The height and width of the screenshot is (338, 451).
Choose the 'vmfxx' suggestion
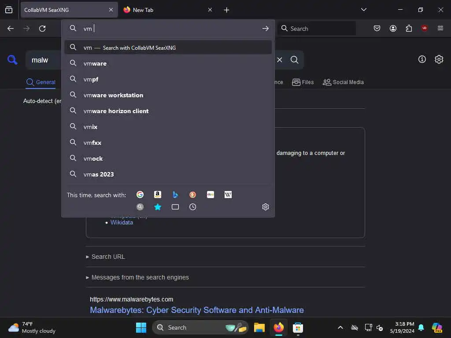(168, 142)
